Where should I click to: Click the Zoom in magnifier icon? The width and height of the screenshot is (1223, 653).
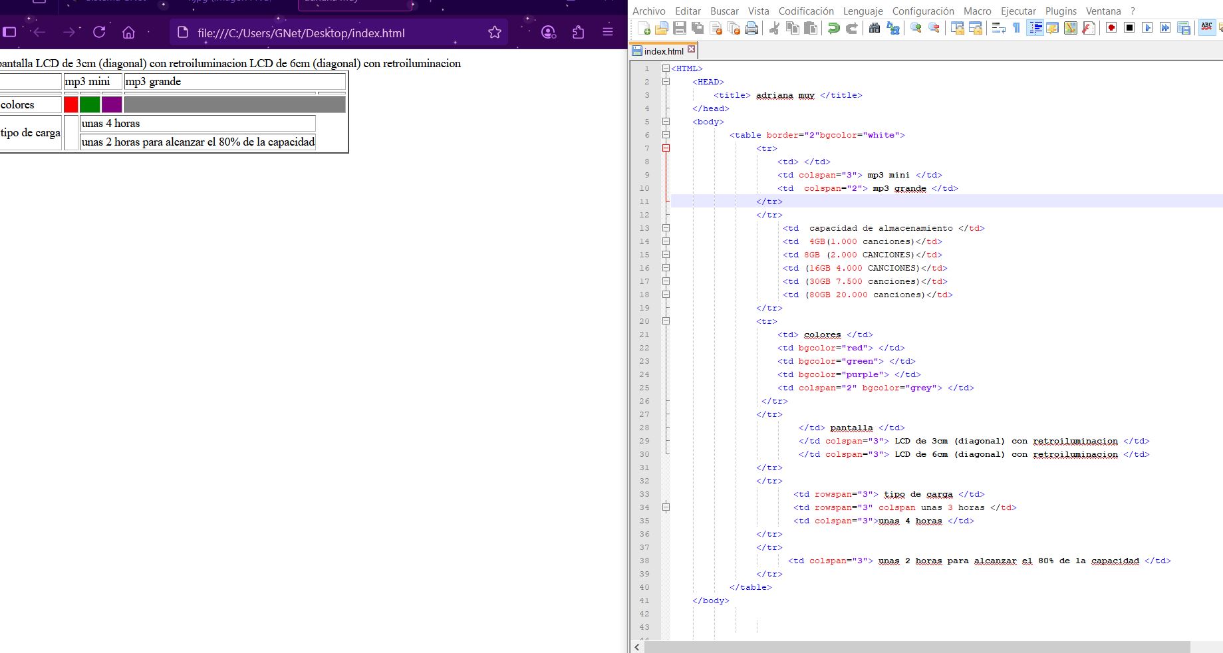916,28
